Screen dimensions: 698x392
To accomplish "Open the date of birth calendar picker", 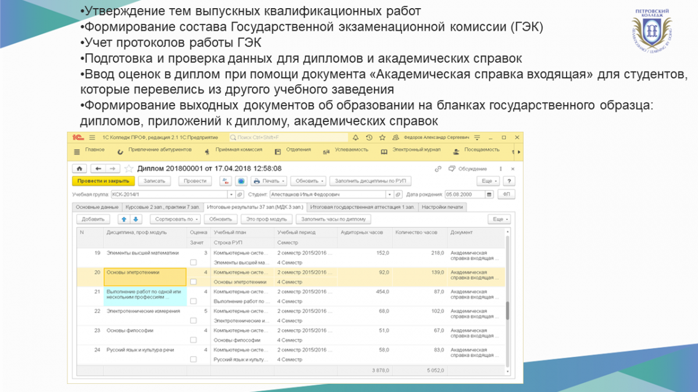I will 489,195.
